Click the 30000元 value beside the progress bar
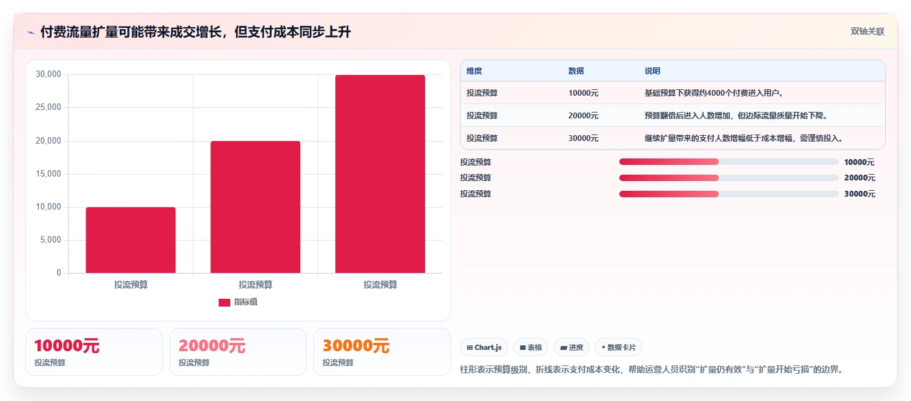This screenshot has height=401, width=911. tap(860, 194)
